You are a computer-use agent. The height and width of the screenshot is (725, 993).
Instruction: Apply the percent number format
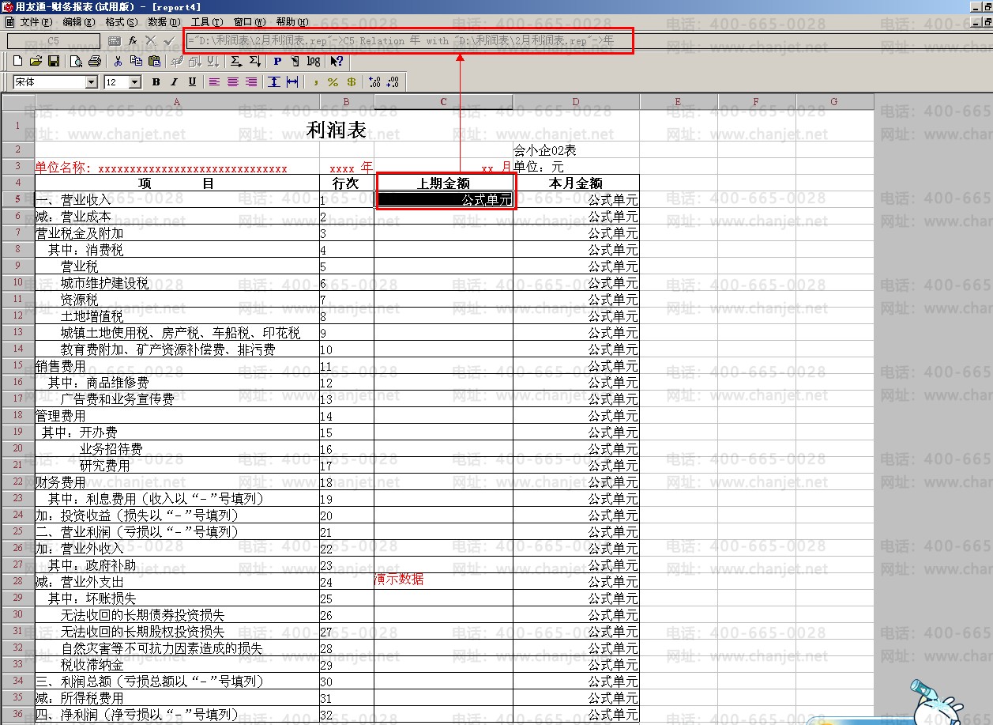pyautogui.click(x=333, y=81)
